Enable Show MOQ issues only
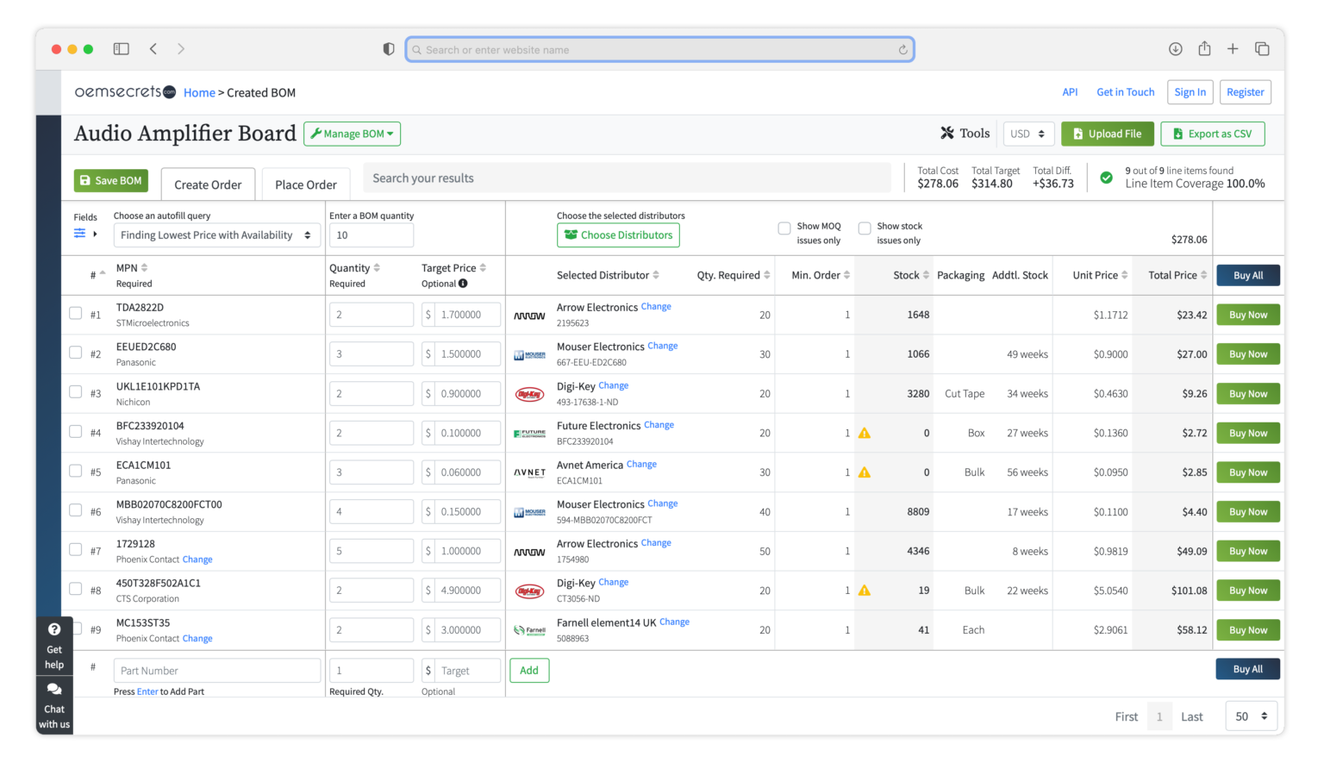Image resolution: width=1324 pixels, height=769 pixels. [x=784, y=228]
